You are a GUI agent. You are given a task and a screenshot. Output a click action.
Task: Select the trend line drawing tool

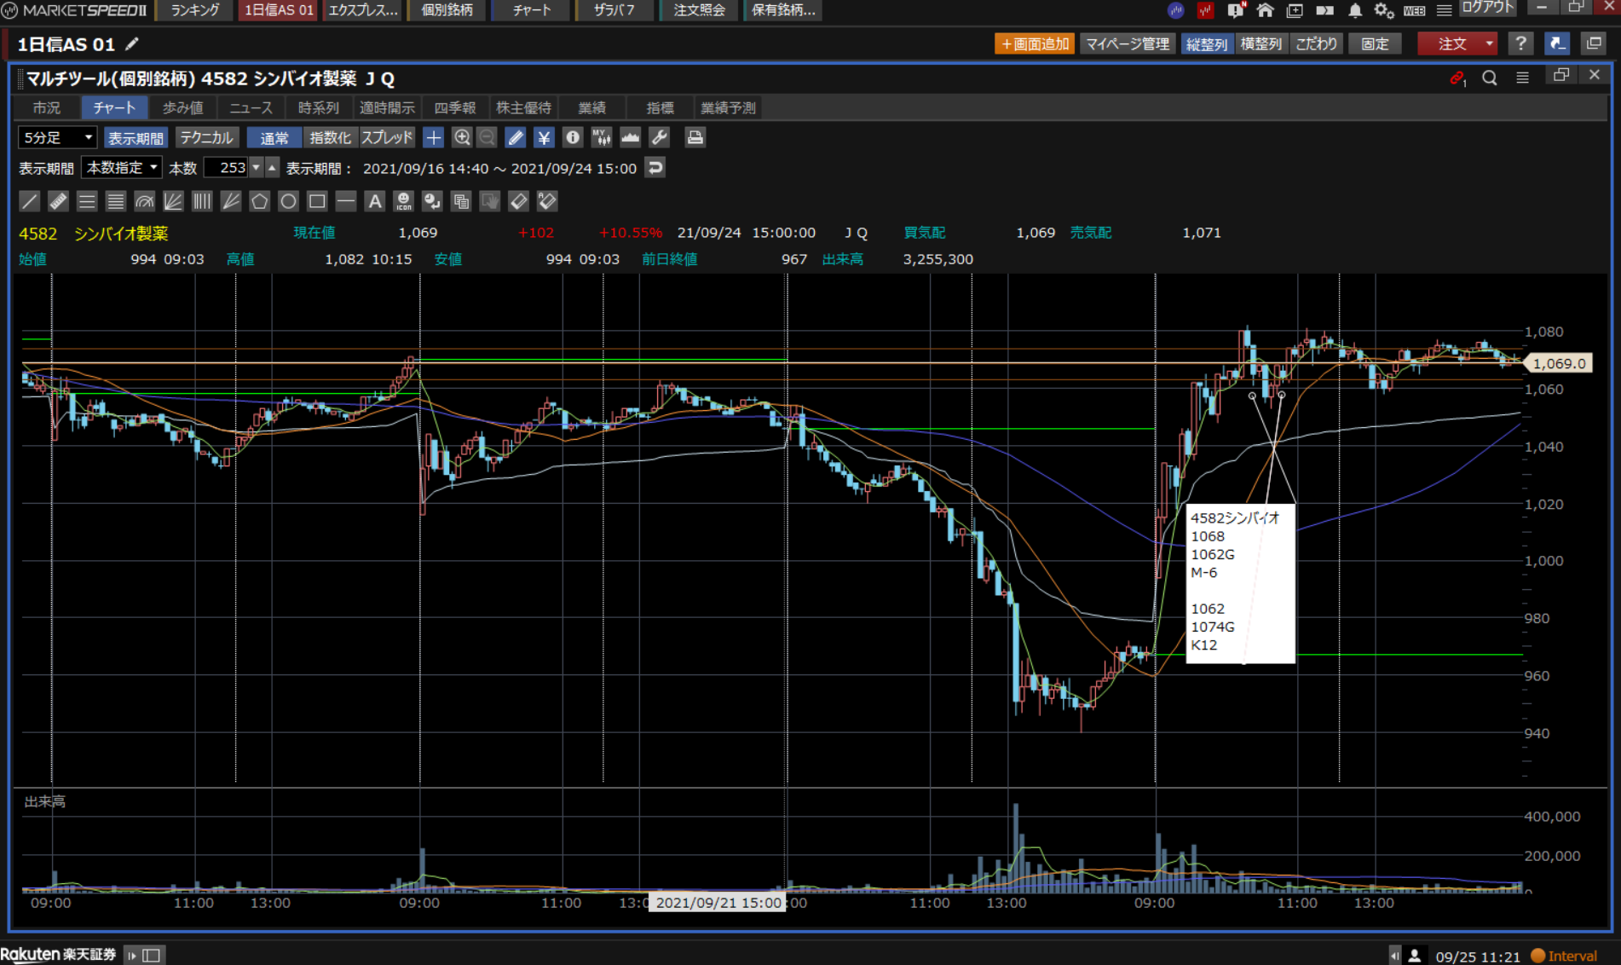(x=29, y=201)
